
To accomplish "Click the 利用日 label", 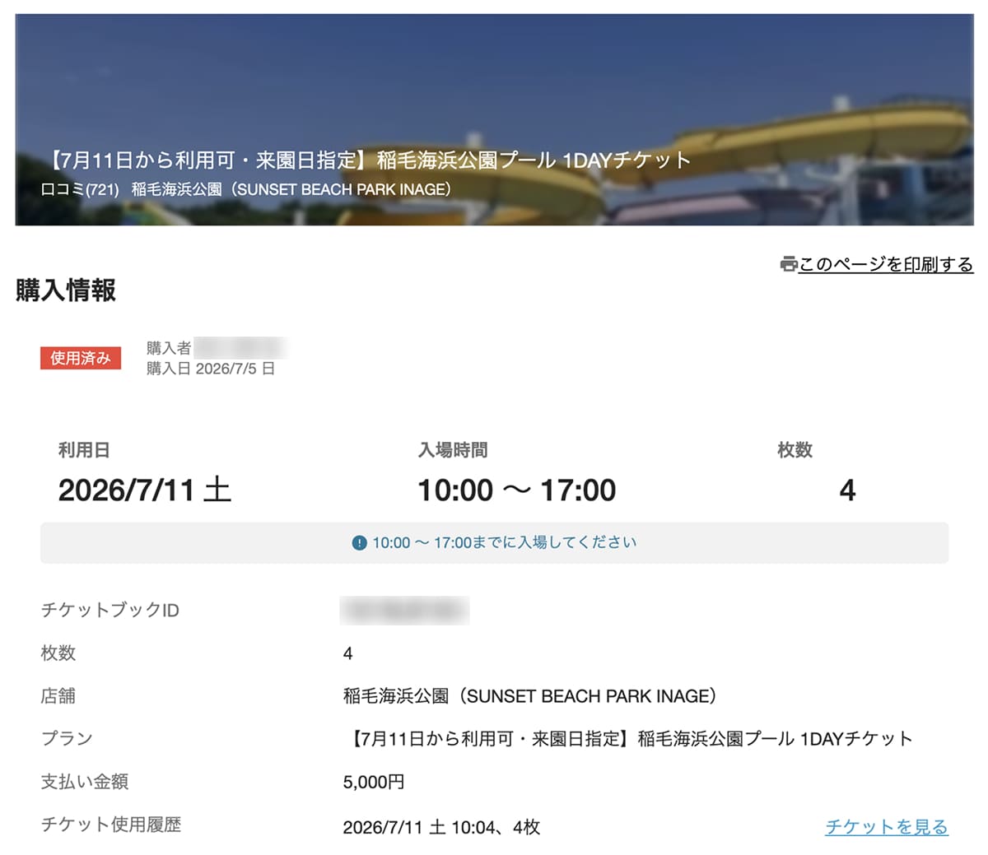I will pyautogui.click(x=84, y=450).
